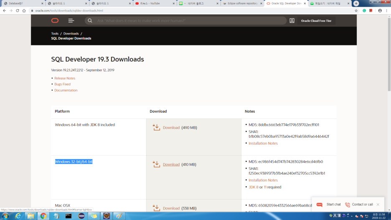Viewport: 391px width, 220px height.
Task: Click Download link for Windows 64-bit with JDK 8
Action: click(171, 128)
